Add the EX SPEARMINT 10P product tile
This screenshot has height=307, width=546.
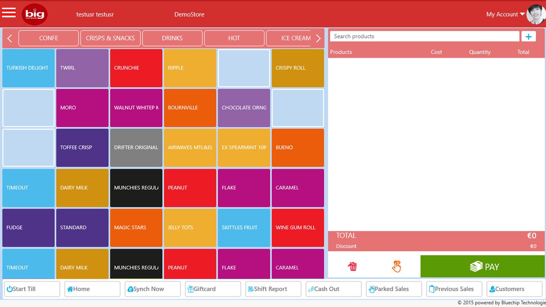[x=244, y=148]
